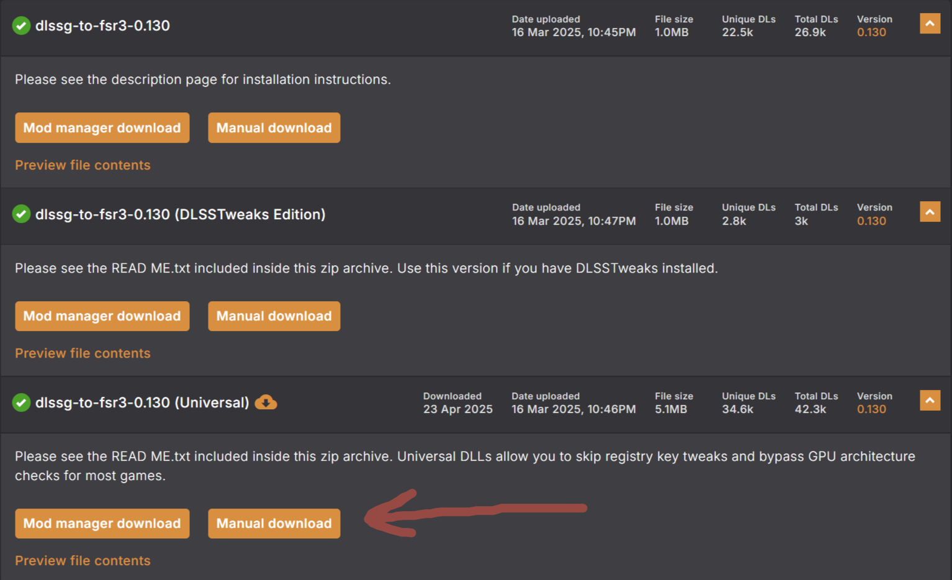
Task: Click the dlssg-to-fsr3-0.130 (Universal) file title
Action: click(x=142, y=402)
